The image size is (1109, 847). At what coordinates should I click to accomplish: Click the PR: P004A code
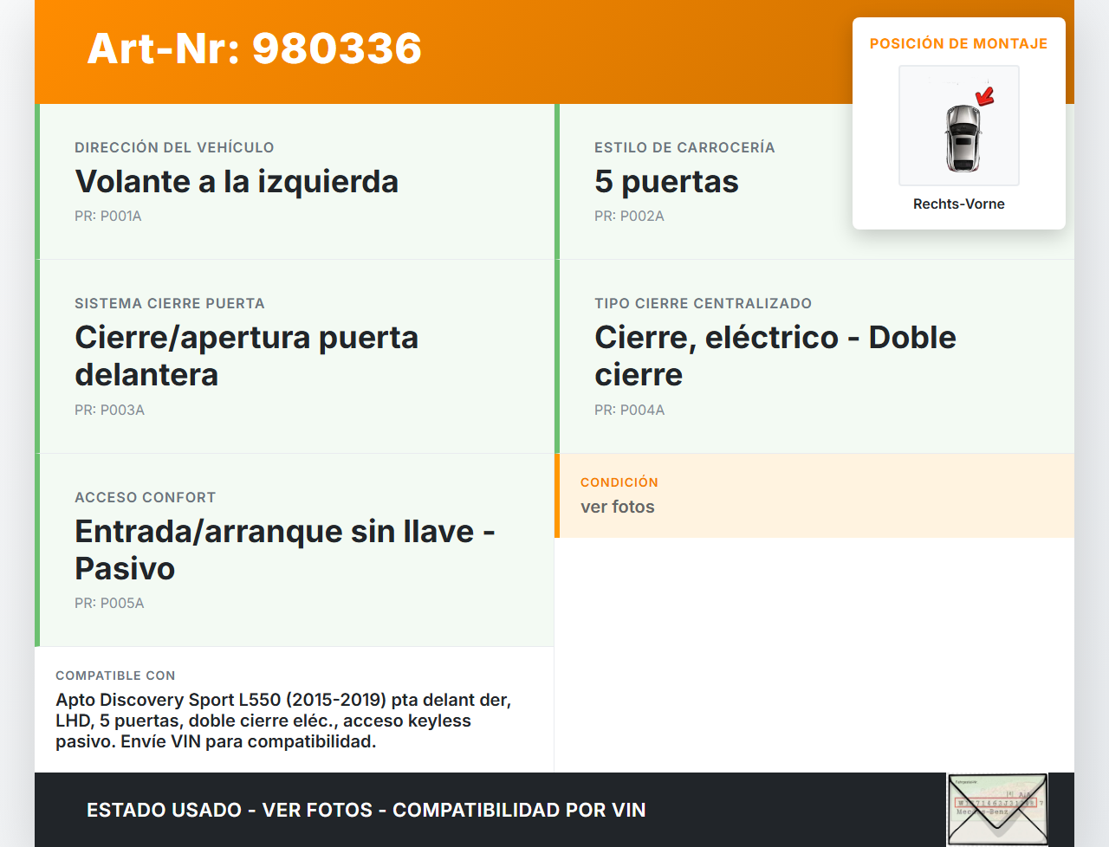(x=629, y=411)
